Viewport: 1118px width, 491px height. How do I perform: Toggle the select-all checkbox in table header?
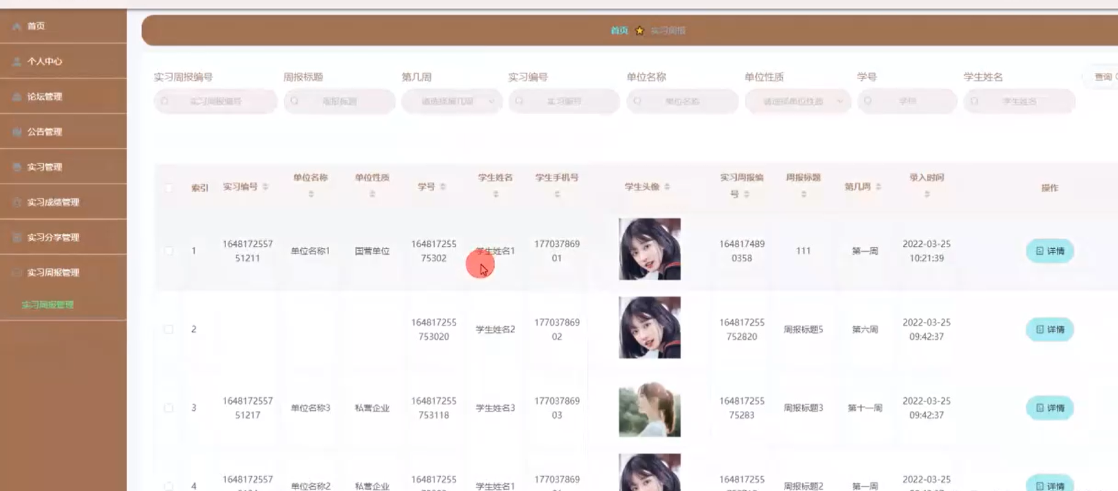[169, 188]
